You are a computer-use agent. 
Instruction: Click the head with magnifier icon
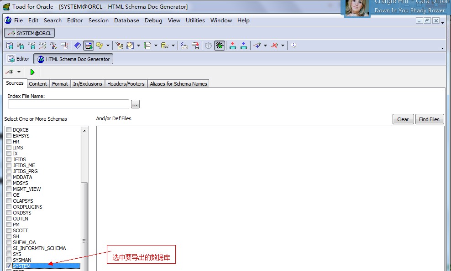pos(130,46)
